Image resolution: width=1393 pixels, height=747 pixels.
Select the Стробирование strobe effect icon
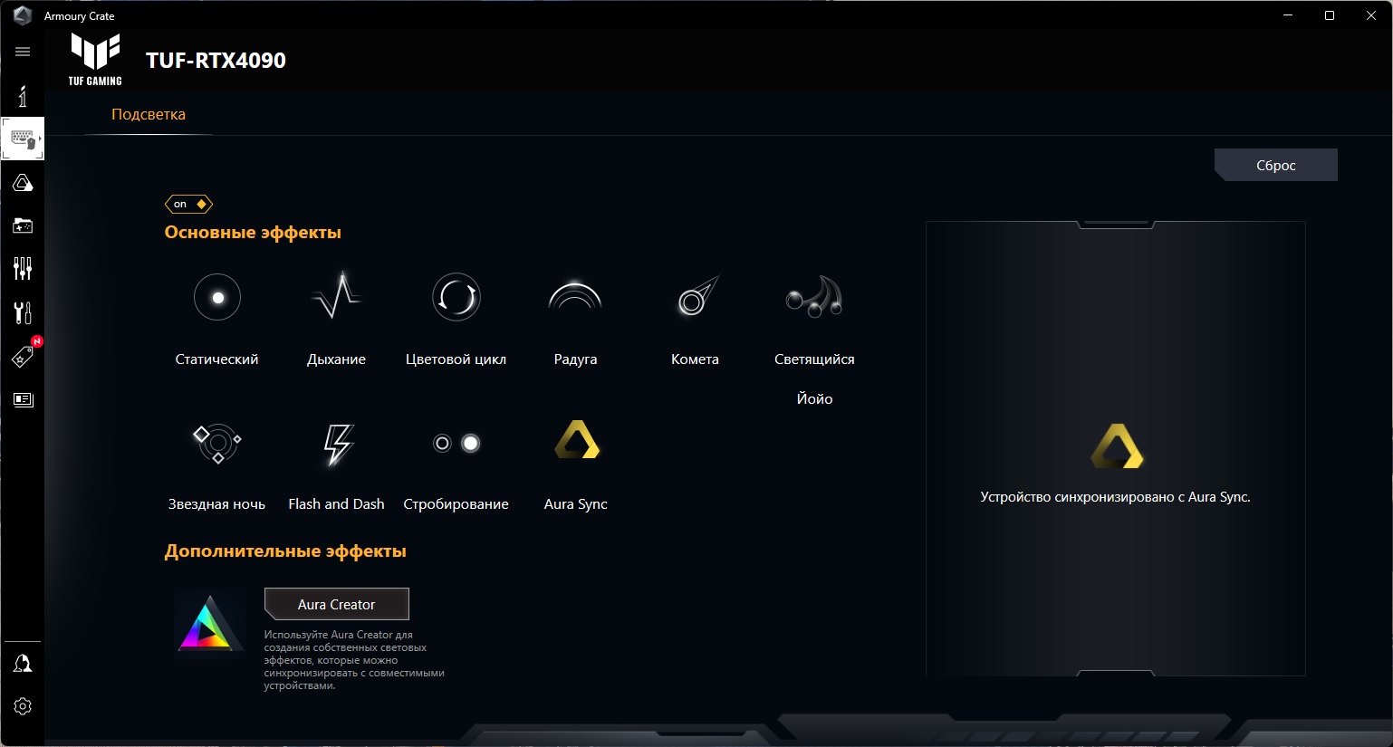[x=456, y=443]
